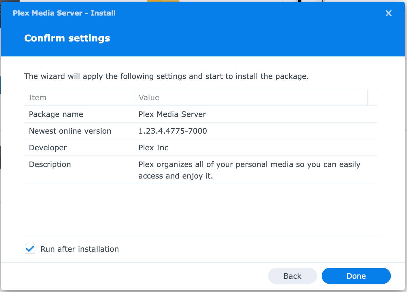Click the Package name row label
This screenshot has width=407, height=292.
click(56, 114)
